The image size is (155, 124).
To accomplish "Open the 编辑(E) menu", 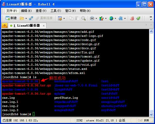I will (x=26, y=11).
